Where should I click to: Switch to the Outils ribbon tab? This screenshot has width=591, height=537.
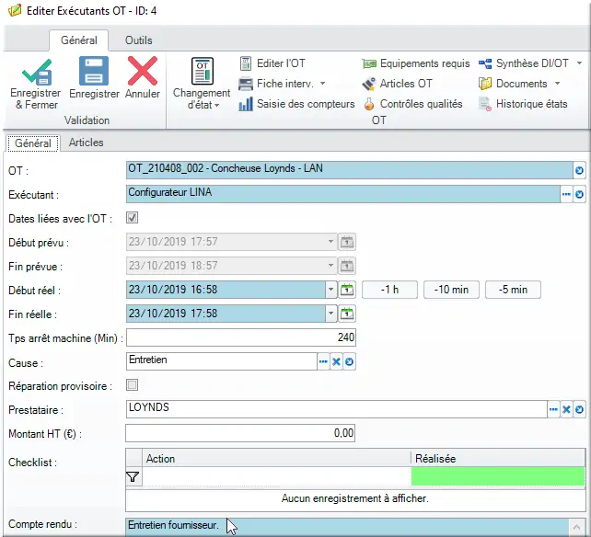139,40
